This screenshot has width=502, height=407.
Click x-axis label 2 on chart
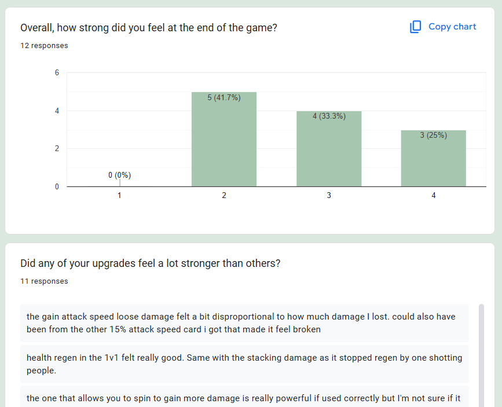click(x=224, y=195)
